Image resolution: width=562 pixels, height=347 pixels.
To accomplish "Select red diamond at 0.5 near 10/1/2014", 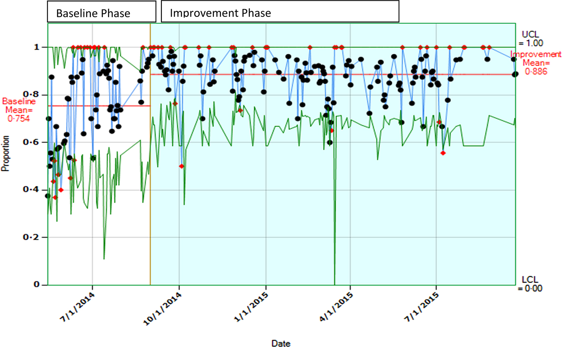I will (x=181, y=166).
